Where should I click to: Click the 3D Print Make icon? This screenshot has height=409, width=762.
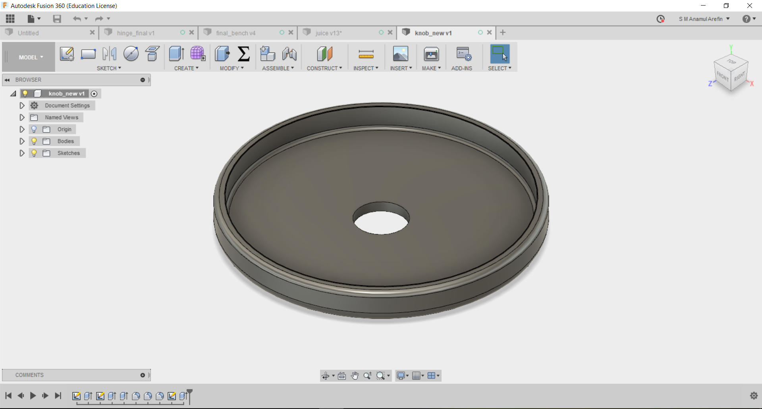click(431, 54)
